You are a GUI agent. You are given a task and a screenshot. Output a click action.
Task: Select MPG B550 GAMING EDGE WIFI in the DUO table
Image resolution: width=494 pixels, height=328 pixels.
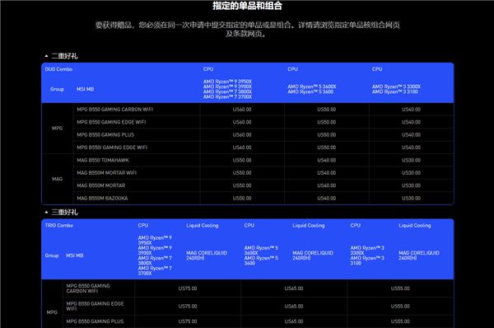(x=111, y=122)
